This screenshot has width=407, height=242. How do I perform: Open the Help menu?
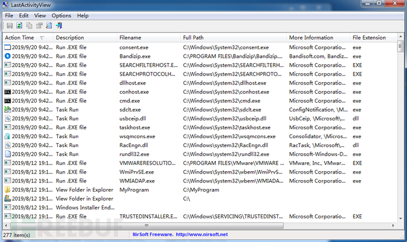[83, 15]
